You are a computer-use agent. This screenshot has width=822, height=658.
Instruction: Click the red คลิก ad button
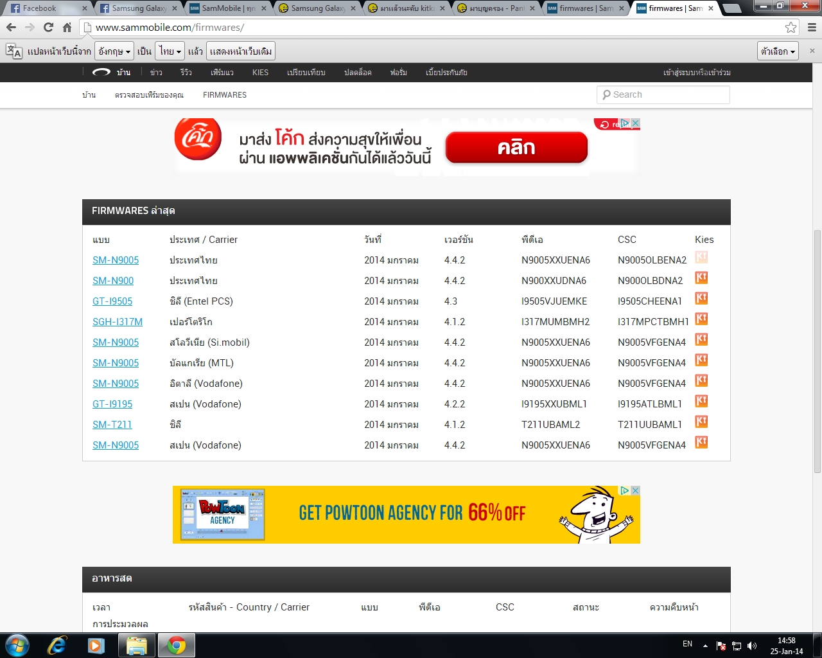(516, 147)
